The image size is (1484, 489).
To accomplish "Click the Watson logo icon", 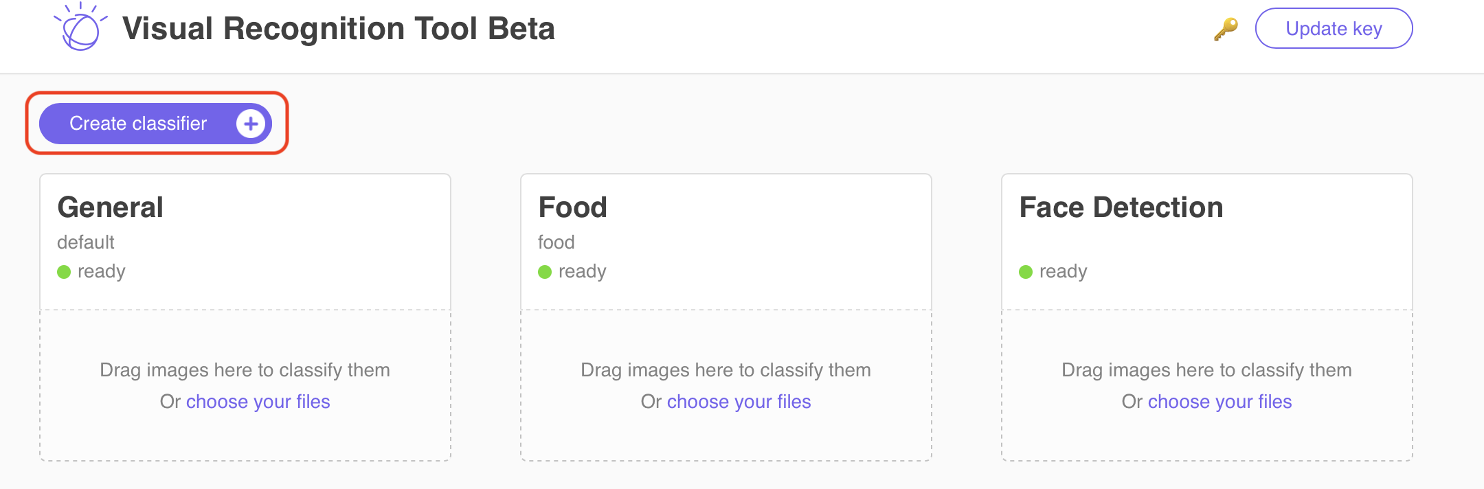I will click(x=80, y=27).
